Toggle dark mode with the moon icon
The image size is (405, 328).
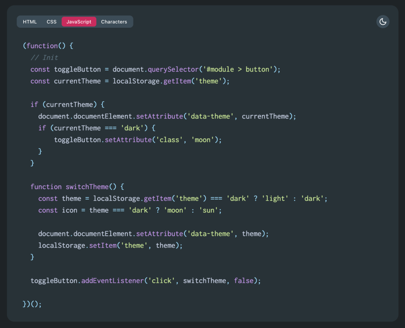[382, 22]
